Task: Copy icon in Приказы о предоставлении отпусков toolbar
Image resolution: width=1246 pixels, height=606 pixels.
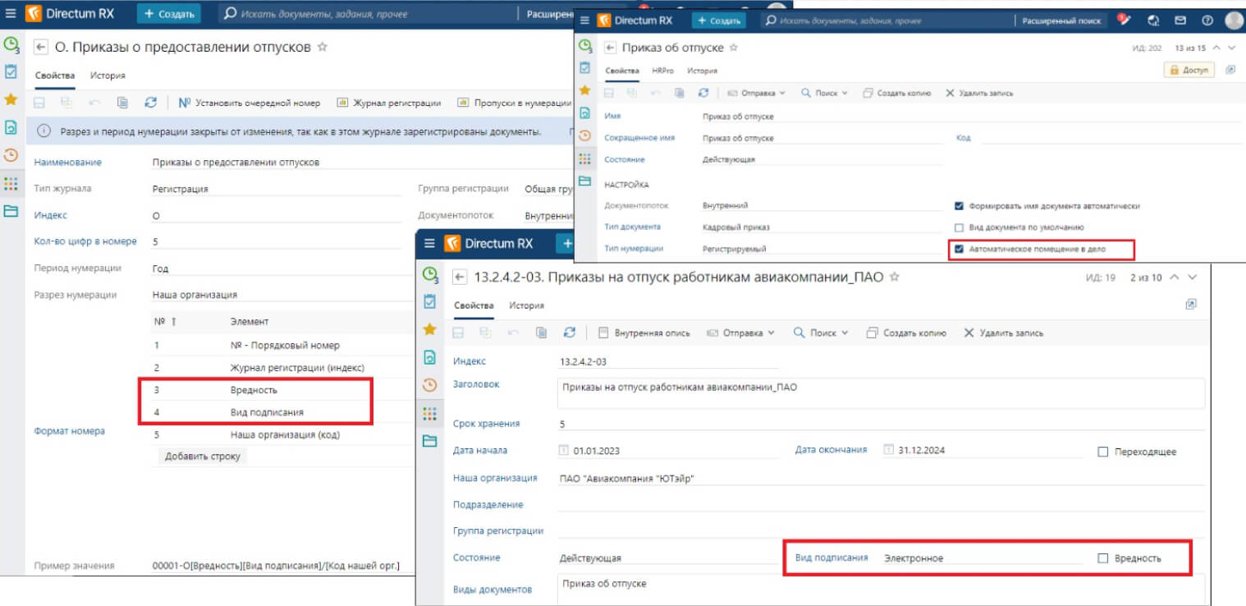Action: pyautogui.click(x=122, y=103)
